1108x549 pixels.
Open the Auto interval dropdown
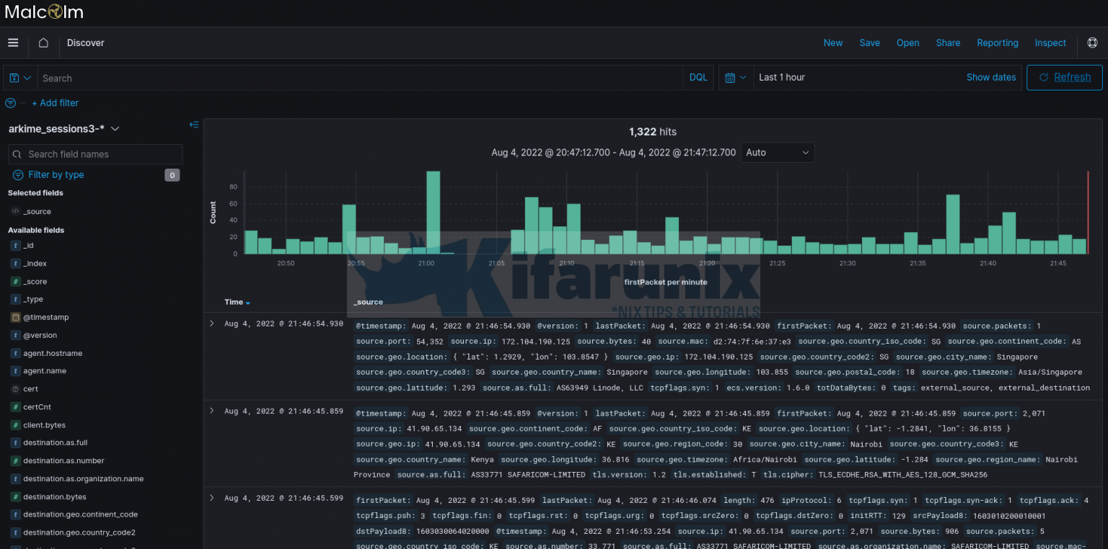tap(778, 153)
